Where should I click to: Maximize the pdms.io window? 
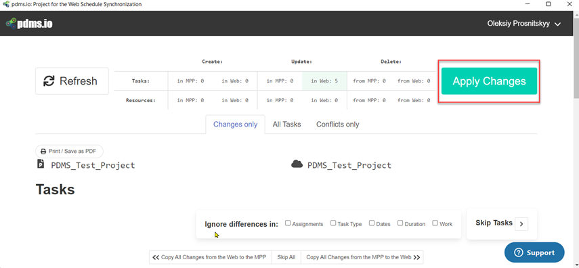549,5
